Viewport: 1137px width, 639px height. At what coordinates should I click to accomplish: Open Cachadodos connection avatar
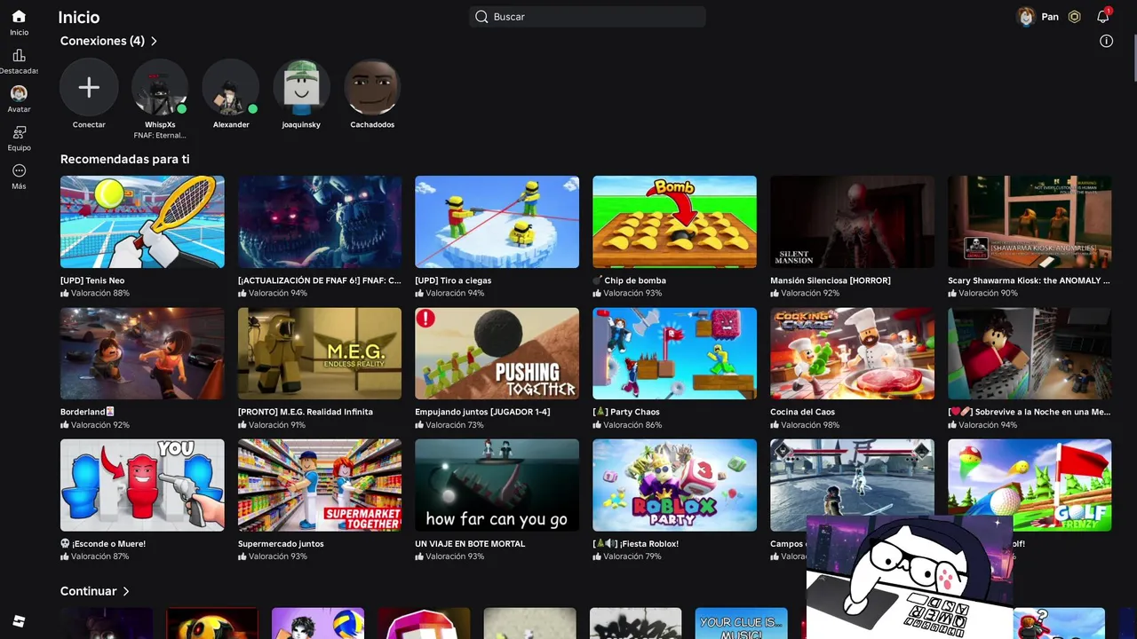(x=372, y=87)
